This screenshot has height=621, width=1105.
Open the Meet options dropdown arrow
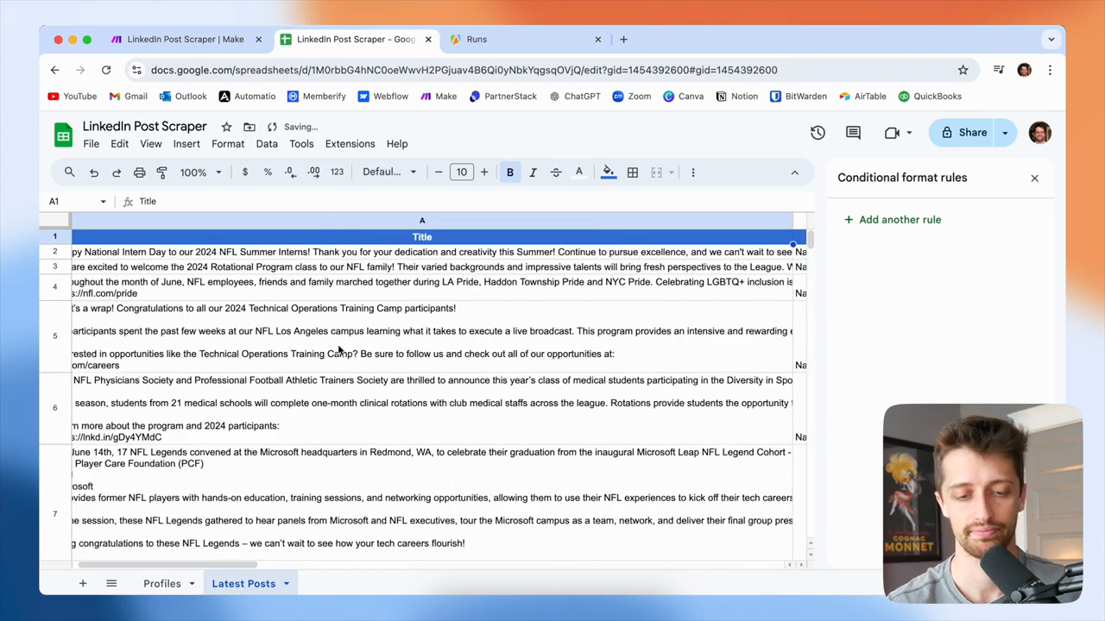click(909, 133)
